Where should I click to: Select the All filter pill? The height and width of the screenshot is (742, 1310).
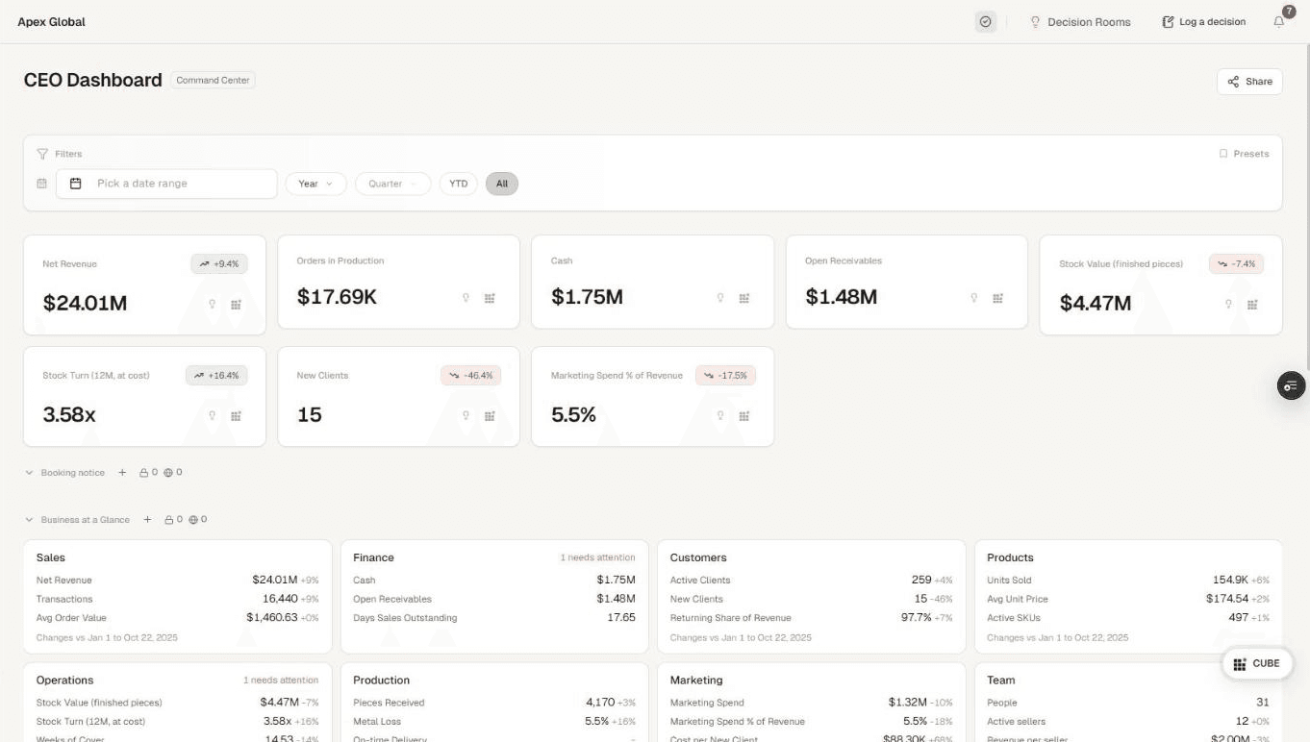[x=502, y=184]
